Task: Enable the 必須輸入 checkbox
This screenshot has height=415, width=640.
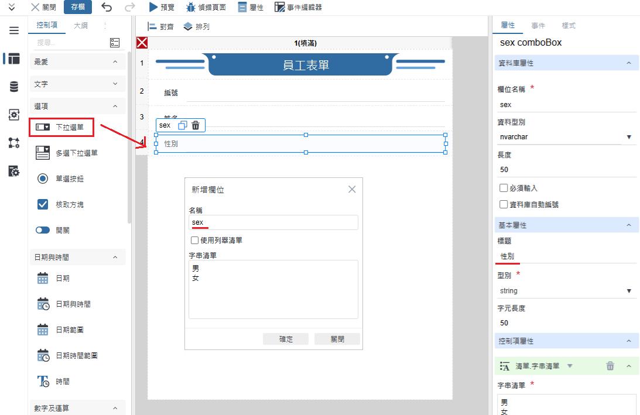Action: pyautogui.click(x=504, y=188)
